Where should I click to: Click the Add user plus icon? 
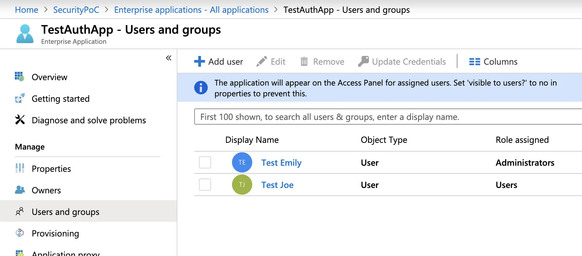(x=199, y=61)
